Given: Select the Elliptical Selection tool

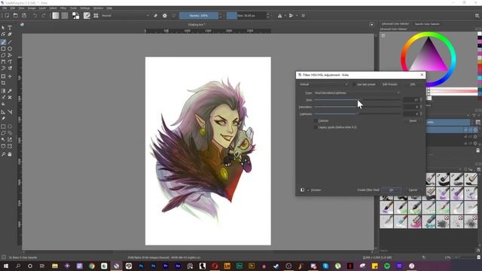Looking at the screenshot, I should tap(10, 126).
